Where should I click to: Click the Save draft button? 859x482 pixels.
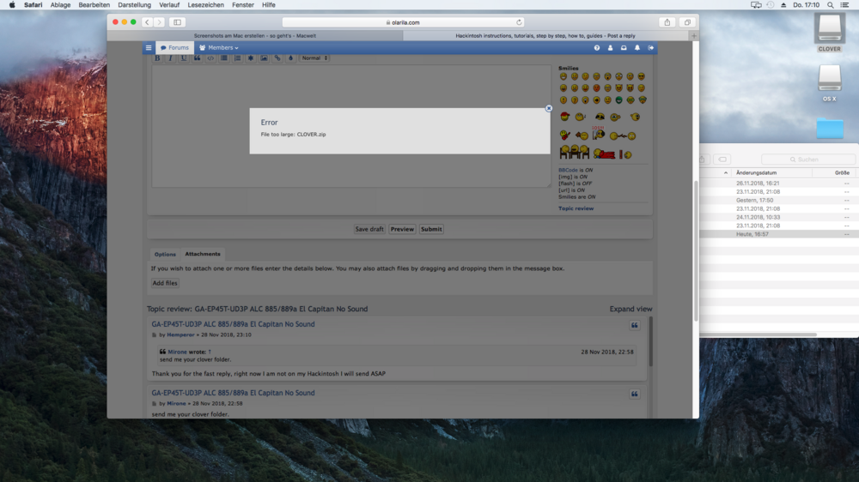pyautogui.click(x=369, y=229)
